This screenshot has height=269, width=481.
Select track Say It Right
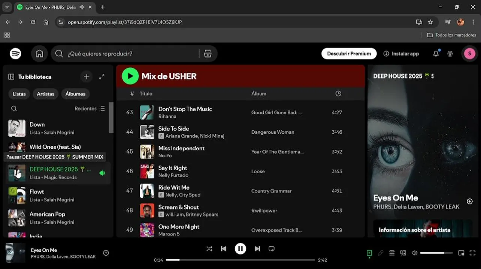[172, 168]
